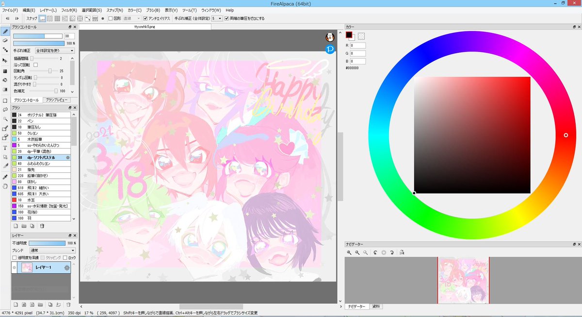
Task: Click the brush size field showing 38
Action: 70,36
